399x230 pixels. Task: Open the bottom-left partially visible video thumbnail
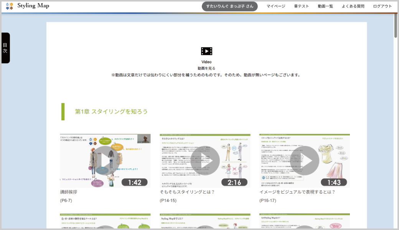click(x=105, y=221)
